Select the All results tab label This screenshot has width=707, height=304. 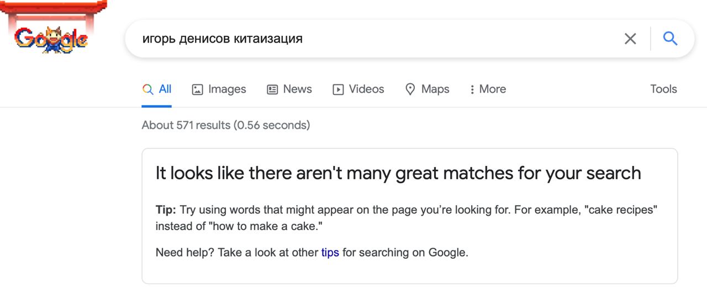point(165,89)
